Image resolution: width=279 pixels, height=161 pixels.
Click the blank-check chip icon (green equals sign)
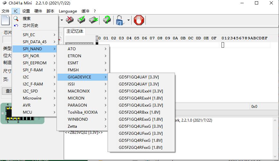tap(93, 20)
